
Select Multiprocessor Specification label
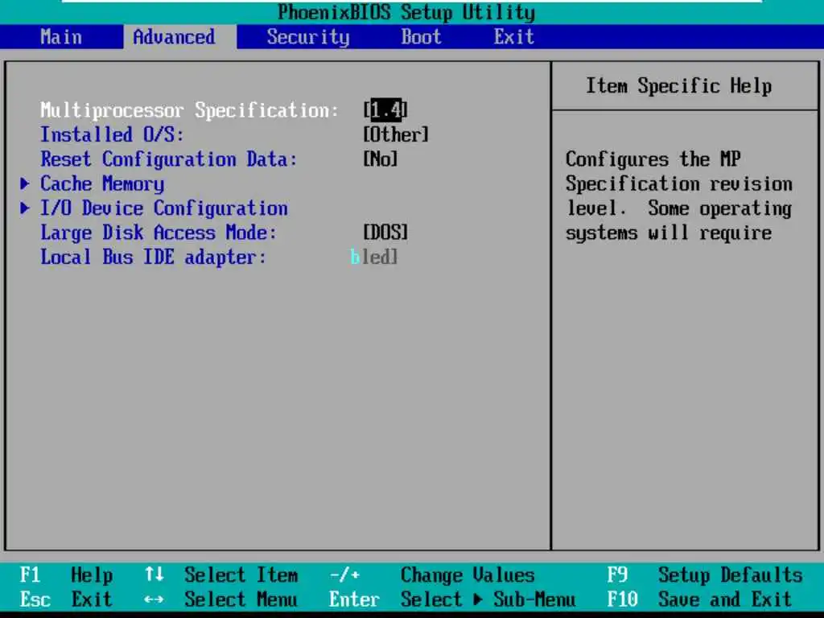pyautogui.click(x=189, y=110)
